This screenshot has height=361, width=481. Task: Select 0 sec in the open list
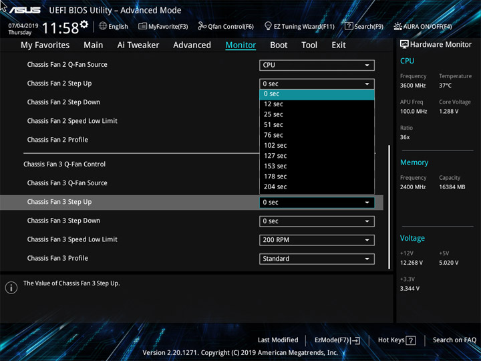click(x=317, y=94)
